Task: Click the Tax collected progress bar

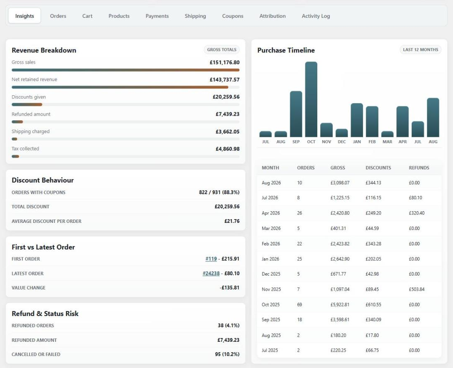Action: [125, 156]
